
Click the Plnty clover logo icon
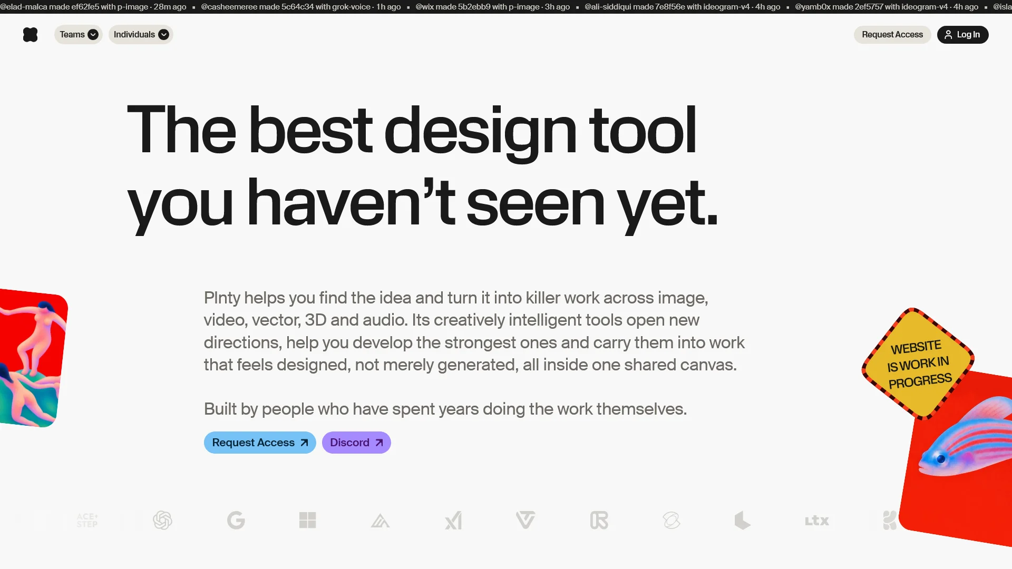[31, 35]
